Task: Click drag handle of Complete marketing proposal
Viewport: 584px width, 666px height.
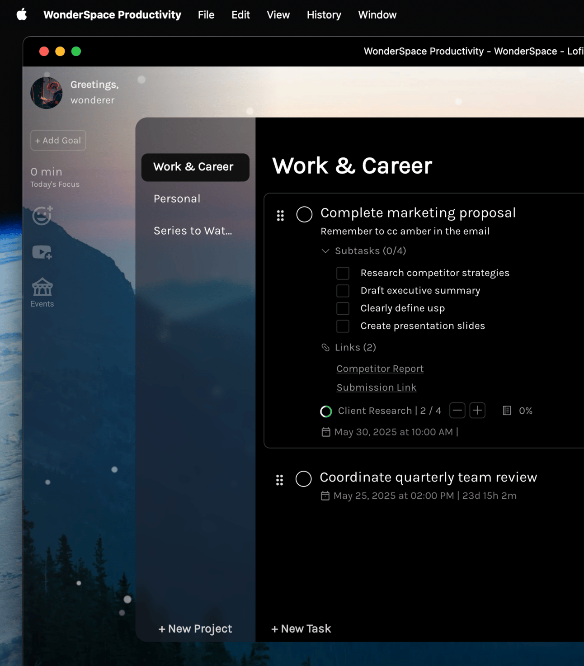Action: point(280,216)
